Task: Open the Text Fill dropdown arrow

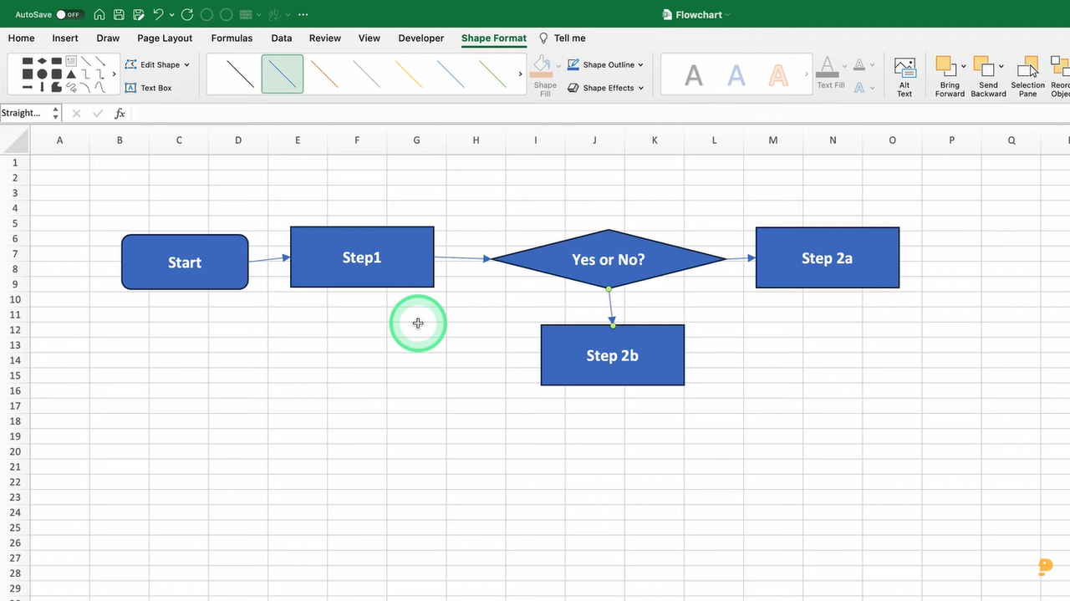Action: point(844,64)
